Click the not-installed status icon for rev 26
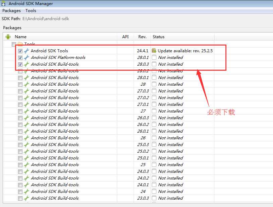Image resolution: width=273 pixels, height=207 pixels. tap(154, 138)
